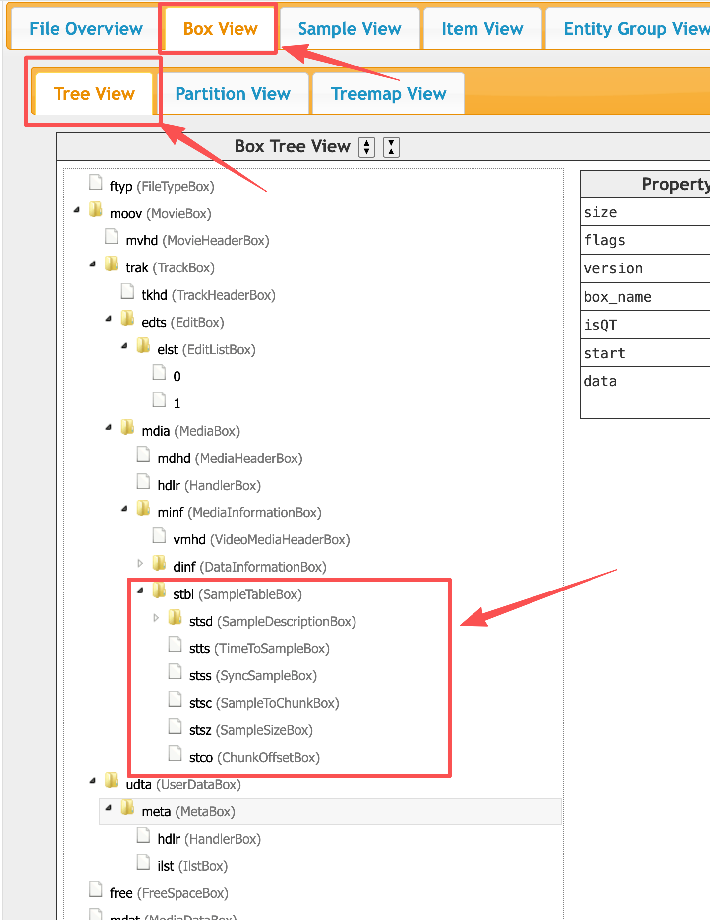The height and width of the screenshot is (920, 710).
Task: Expand the stsd (SampleDescriptionBox) node
Action: (156, 618)
